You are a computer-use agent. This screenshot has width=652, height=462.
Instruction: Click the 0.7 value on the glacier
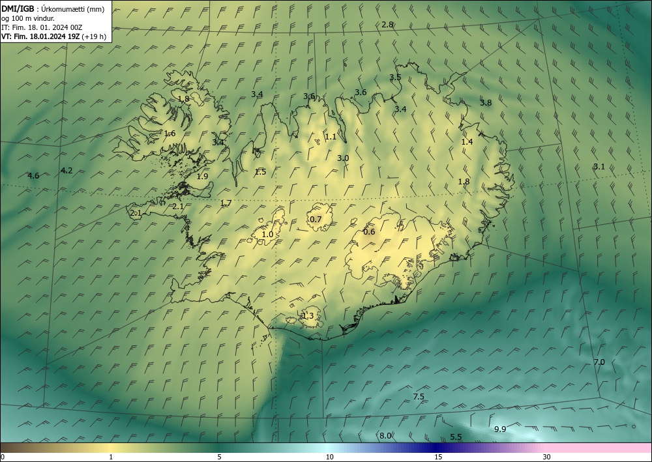316,220
